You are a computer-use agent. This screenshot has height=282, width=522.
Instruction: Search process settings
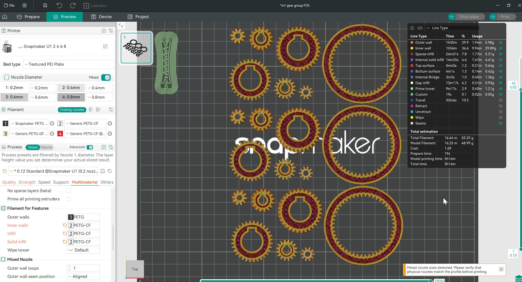[x=110, y=171]
